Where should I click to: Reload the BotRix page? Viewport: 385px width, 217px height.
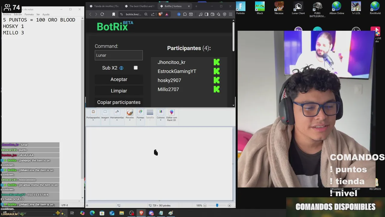(102, 14)
